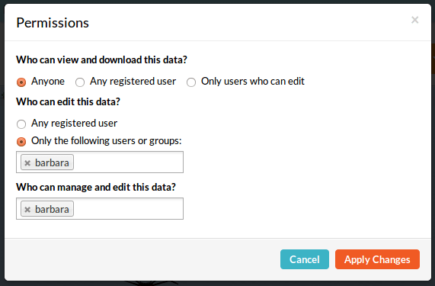Click the Permissions dialog title

53,23
